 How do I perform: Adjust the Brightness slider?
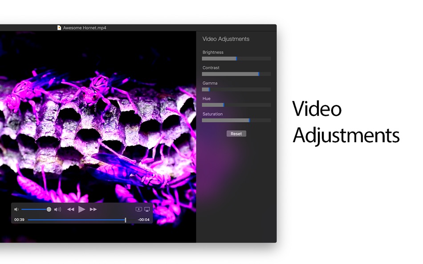tap(236, 58)
